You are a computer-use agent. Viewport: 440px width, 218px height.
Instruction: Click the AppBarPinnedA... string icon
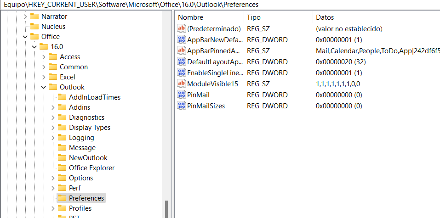point(182,50)
